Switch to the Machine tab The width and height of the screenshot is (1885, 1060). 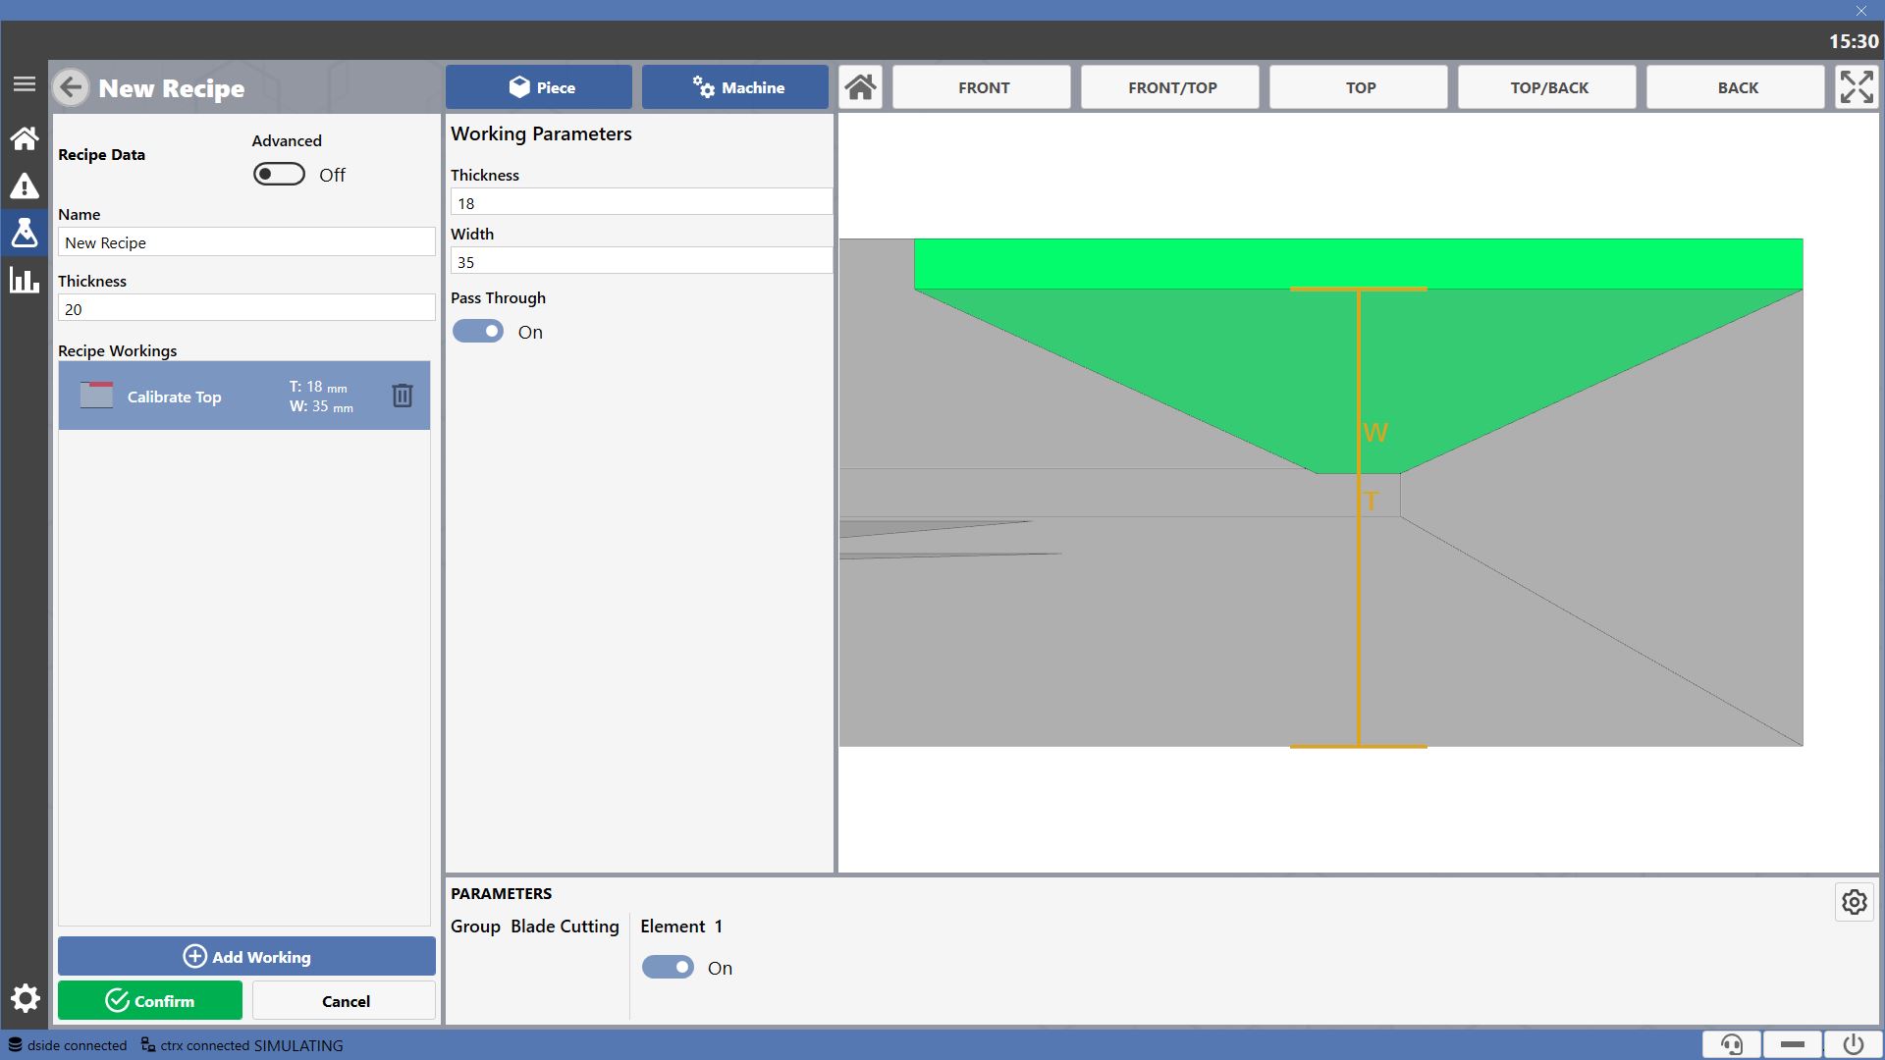735,87
